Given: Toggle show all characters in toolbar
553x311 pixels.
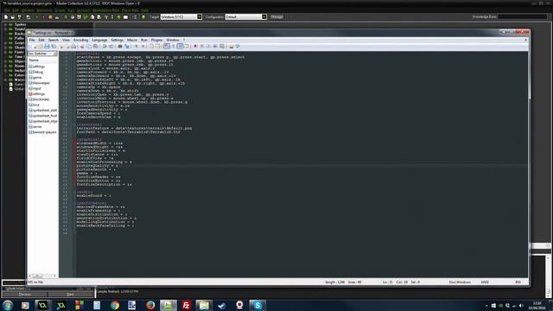Looking at the screenshot, I should (173, 46).
